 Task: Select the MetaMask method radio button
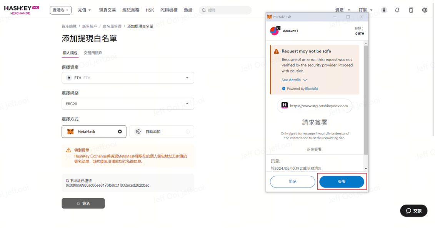pyautogui.click(x=120, y=131)
